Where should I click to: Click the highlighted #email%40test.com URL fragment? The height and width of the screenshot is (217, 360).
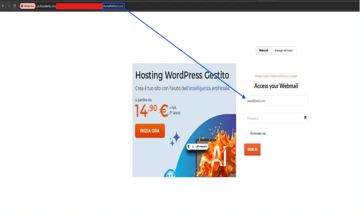point(113,6)
